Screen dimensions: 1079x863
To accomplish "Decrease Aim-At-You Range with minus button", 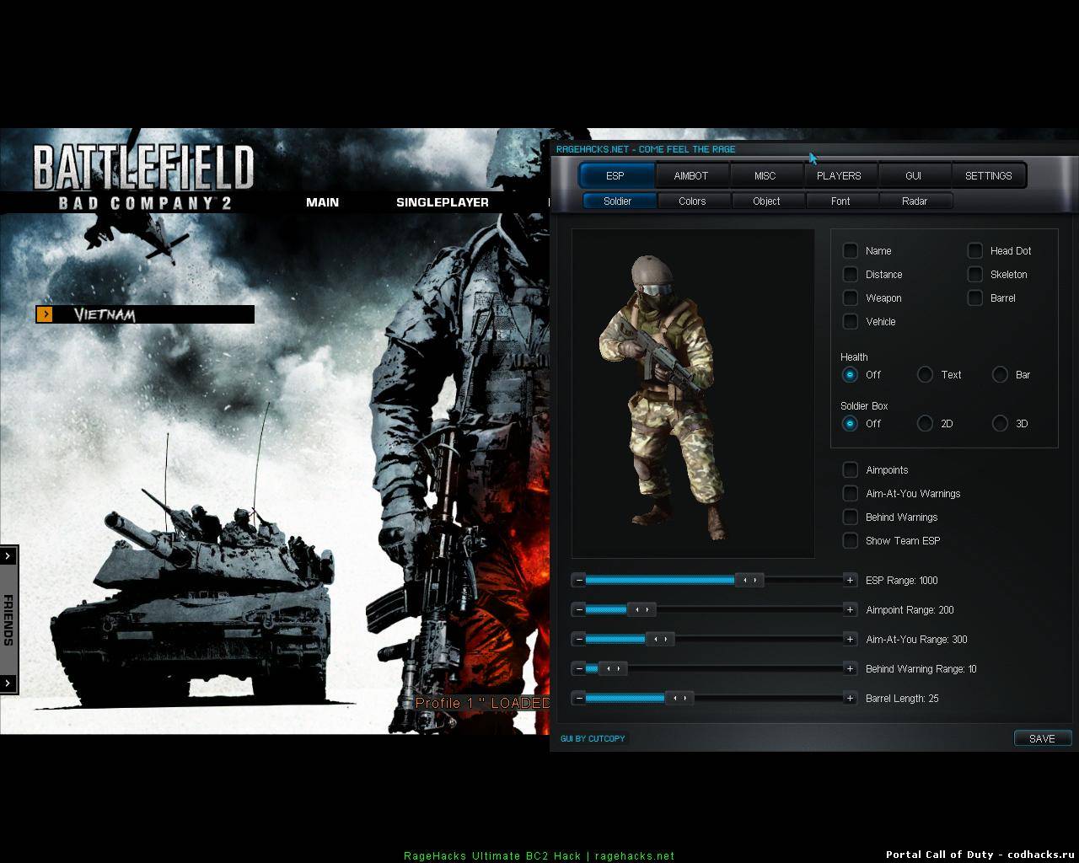I will 578,639.
